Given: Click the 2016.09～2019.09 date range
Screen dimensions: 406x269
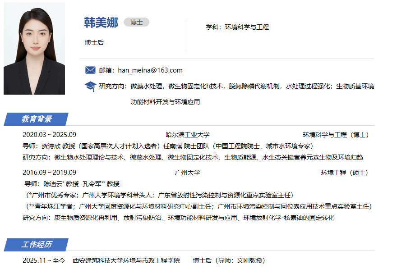Looking at the screenshot, I should tap(49, 173).
